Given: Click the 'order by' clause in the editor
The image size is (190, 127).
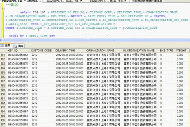Looking at the screenshot, I should click(x=16, y=36).
